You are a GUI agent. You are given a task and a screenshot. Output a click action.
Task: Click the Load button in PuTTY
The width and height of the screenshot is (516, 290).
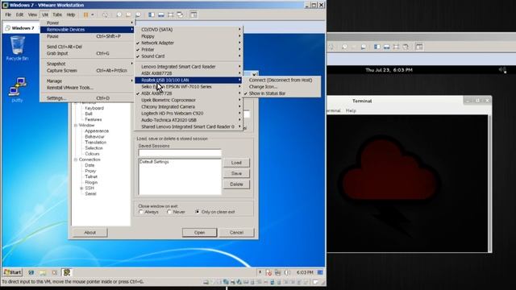[x=236, y=163]
